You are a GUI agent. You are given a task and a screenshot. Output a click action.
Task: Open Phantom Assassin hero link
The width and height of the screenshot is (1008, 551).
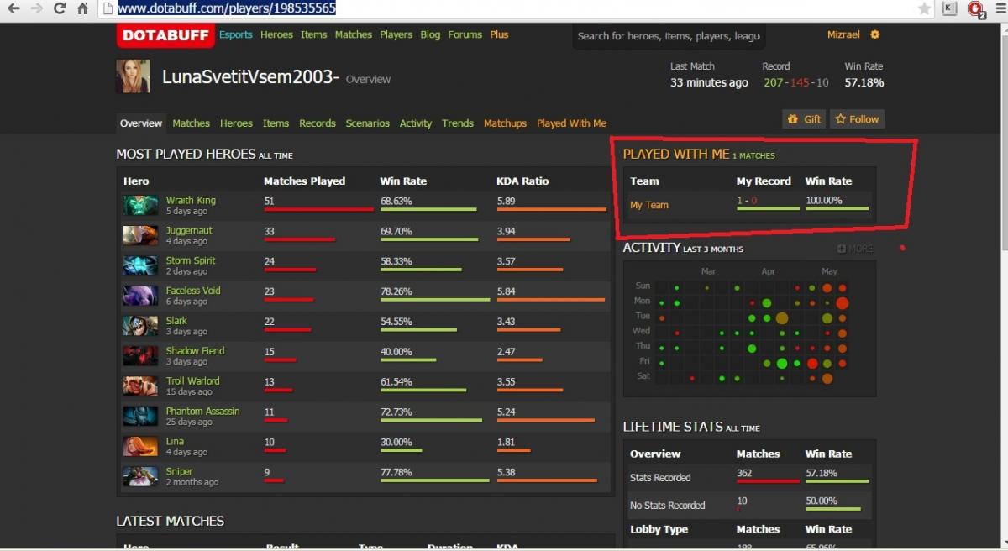pyautogui.click(x=202, y=412)
